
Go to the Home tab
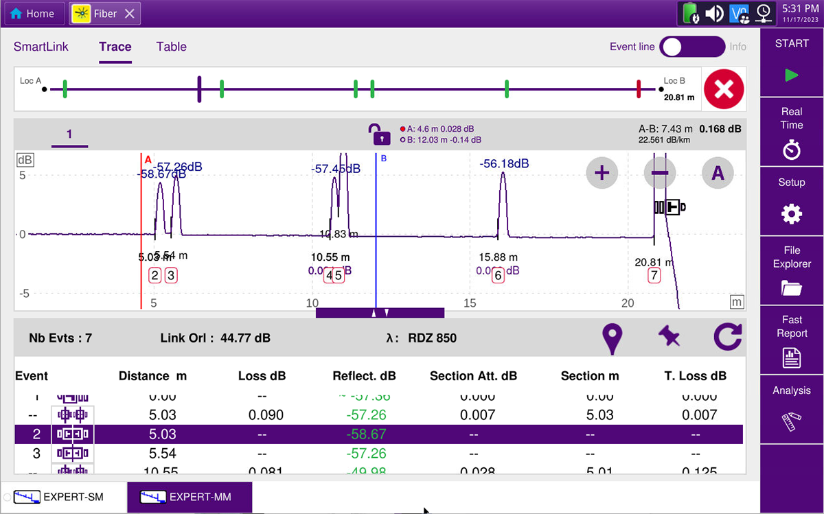33,13
